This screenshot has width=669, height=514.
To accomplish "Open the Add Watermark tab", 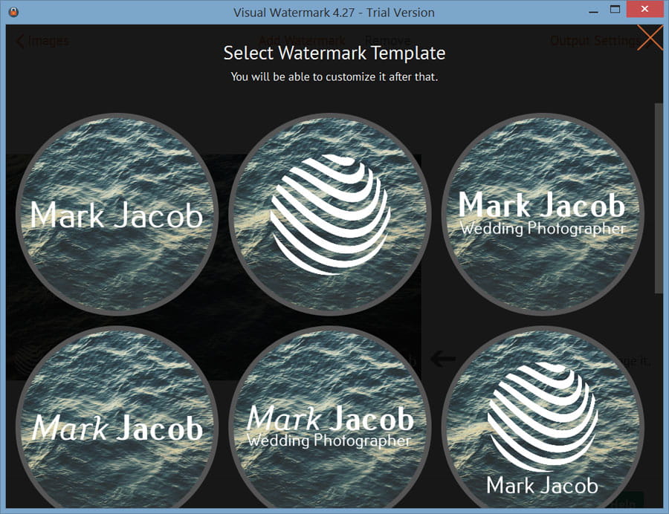I will coord(302,41).
